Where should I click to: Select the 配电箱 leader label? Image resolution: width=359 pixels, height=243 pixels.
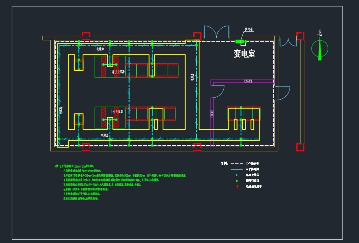pos(249,29)
